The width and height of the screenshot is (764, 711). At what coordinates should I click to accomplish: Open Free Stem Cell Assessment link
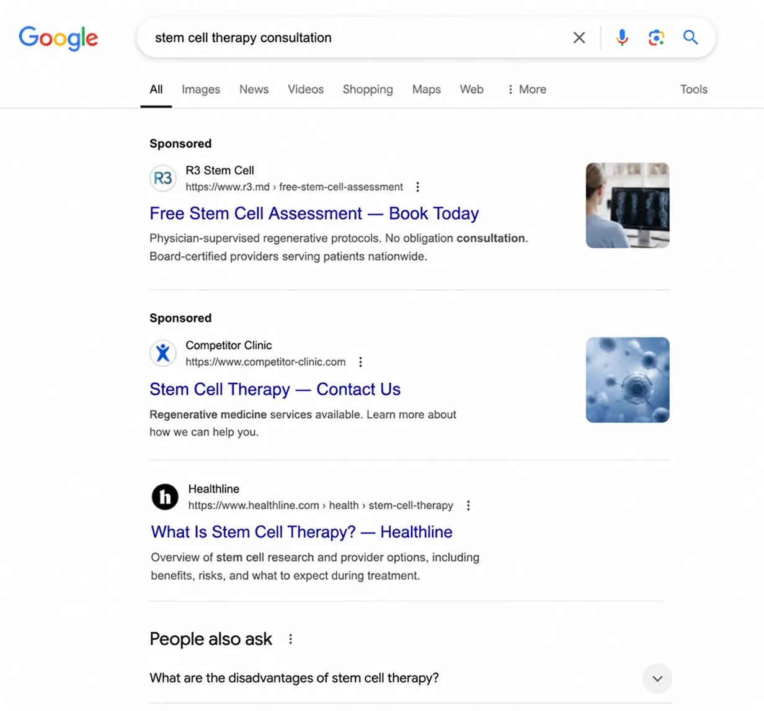314,213
